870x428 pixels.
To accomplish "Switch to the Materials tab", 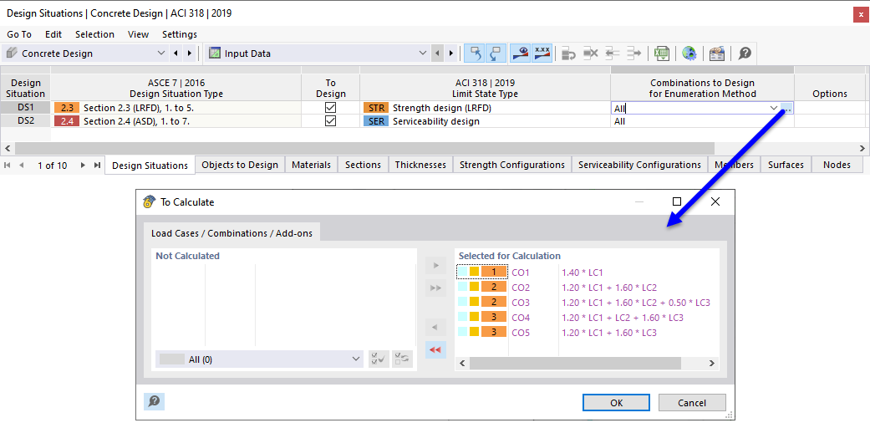I will tap(311, 165).
